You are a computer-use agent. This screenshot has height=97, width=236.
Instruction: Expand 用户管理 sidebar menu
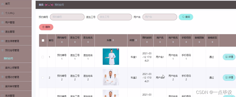click(16, 22)
